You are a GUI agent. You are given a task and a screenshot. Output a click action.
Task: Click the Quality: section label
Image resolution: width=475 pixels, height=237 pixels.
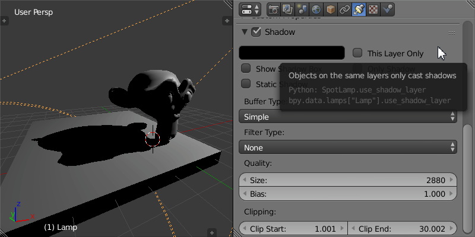(258, 164)
